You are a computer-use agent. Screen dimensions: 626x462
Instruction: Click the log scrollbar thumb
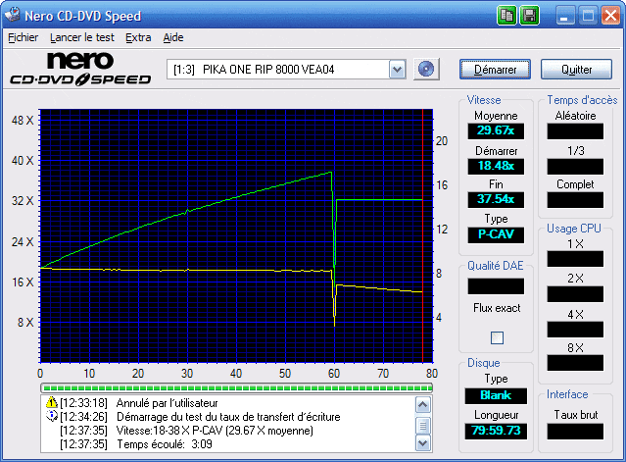pos(423,426)
